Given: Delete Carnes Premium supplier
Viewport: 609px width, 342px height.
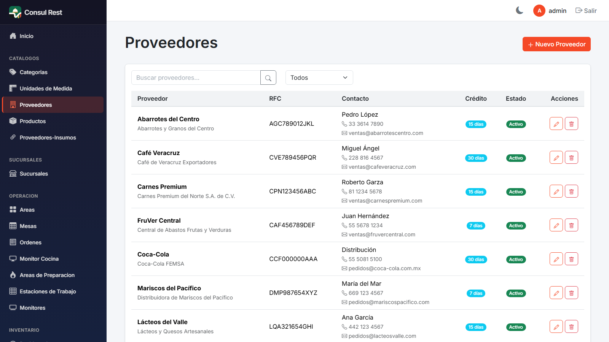Looking at the screenshot, I should coord(571,191).
